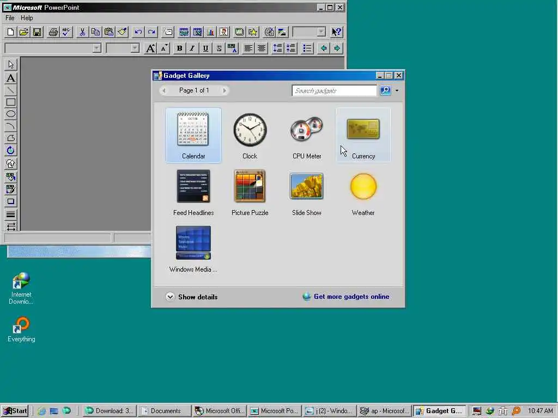Image resolution: width=558 pixels, height=418 pixels.
Task: Select the Calendar gadget
Action: 193,136
